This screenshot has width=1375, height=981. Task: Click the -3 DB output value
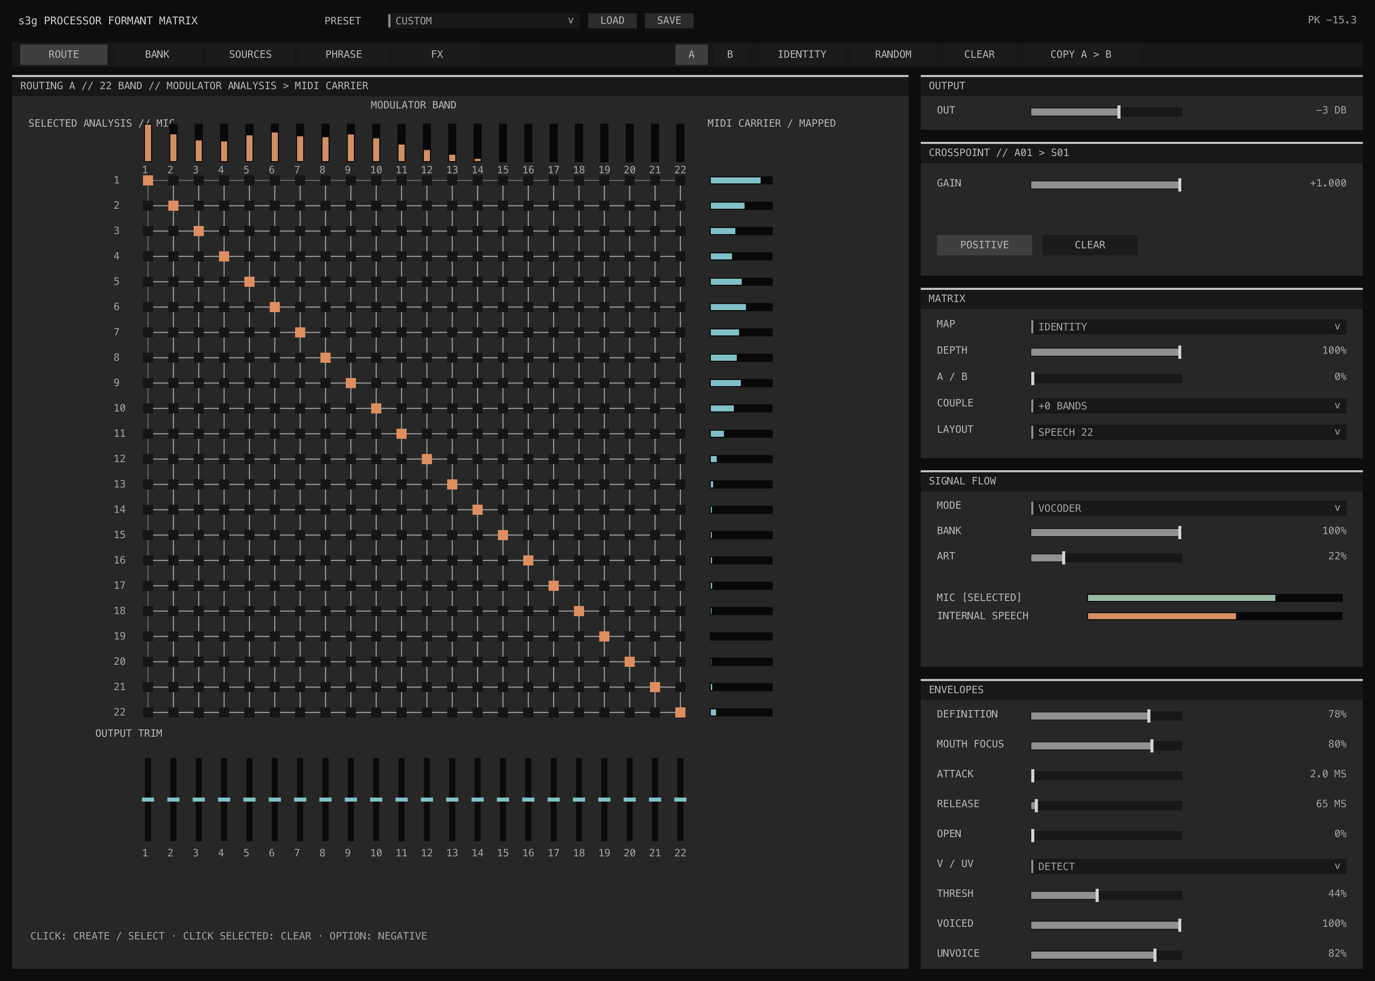click(x=1331, y=110)
